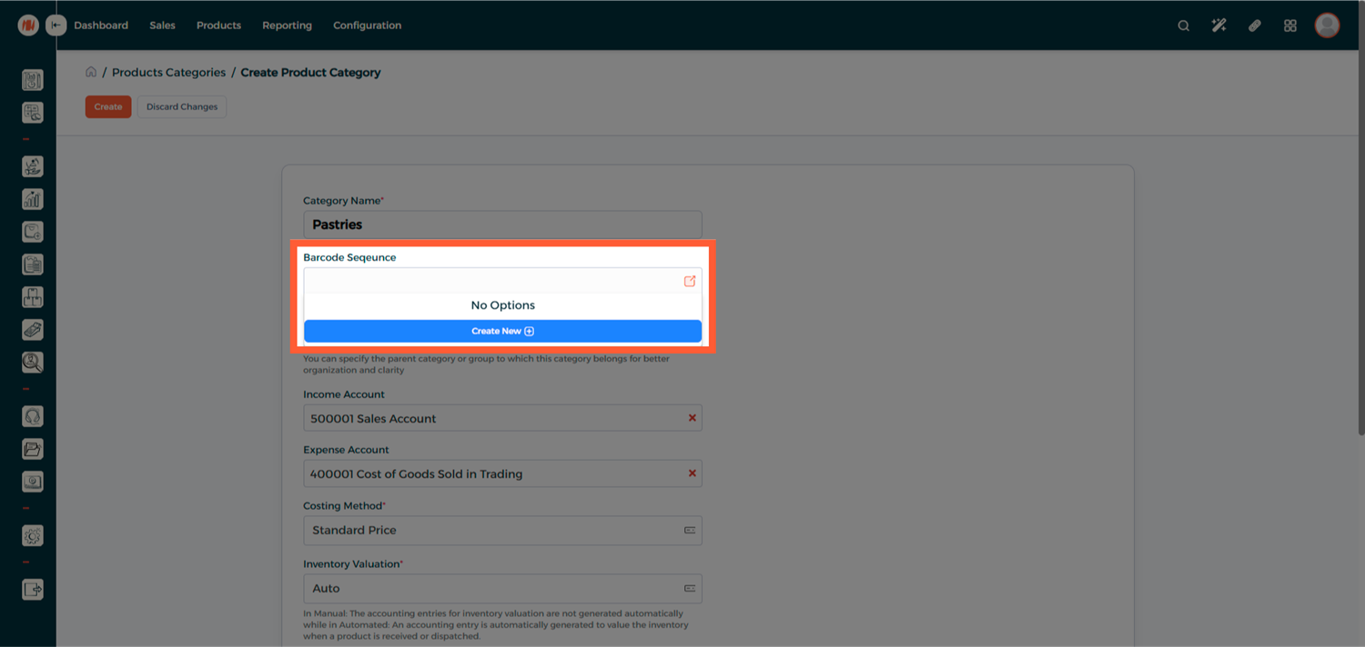Click the blue Create New button
Screen dimensions: 1365x647
pyautogui.click(x=502, y=332)
